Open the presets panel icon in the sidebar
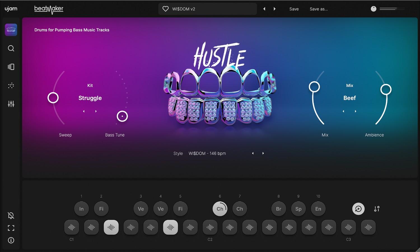The height and width of the screenshot is (252, 420). 11,67
